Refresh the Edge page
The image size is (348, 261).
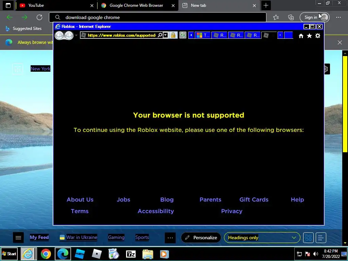click(x=39, y=17)
